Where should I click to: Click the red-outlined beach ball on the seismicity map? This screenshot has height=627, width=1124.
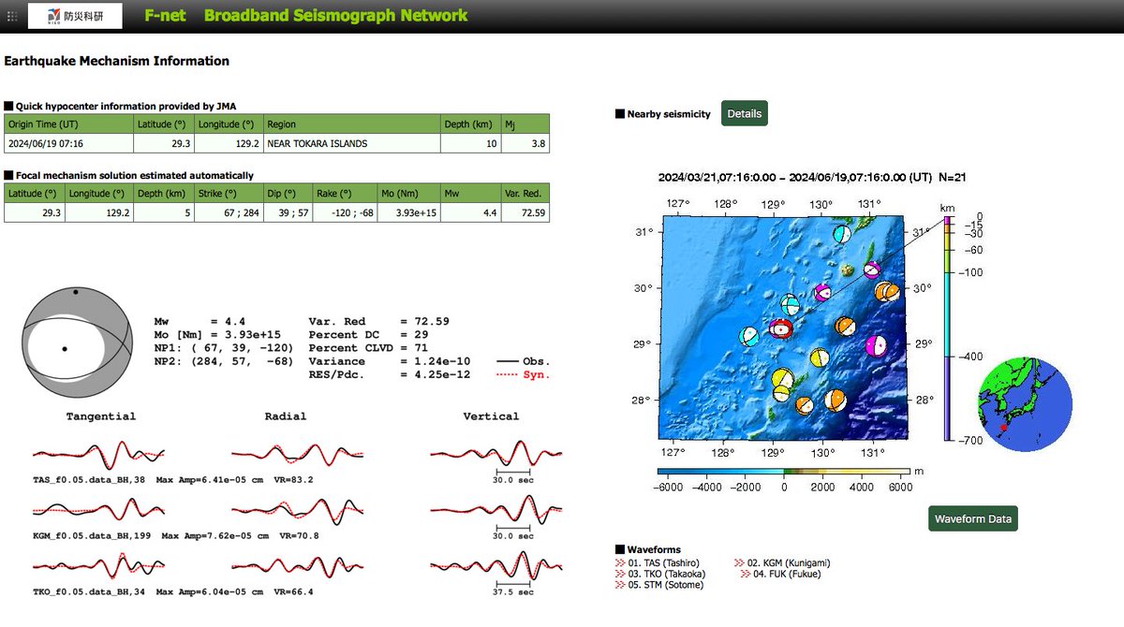781,328
